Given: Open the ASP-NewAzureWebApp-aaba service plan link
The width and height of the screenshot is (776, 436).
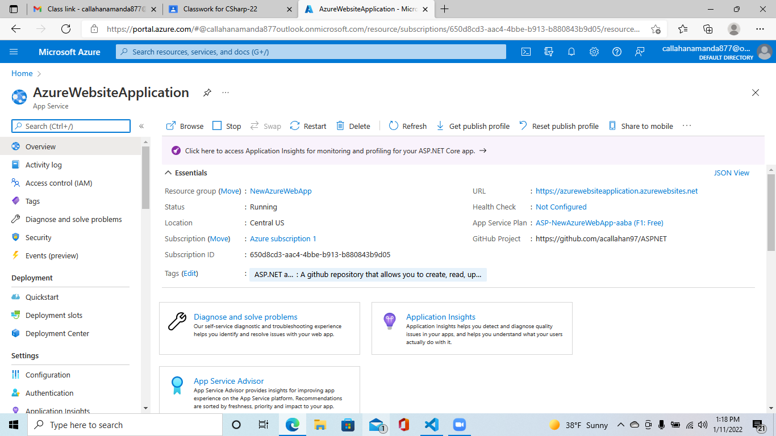Looking at the screenshot, I should [x=599, y=223].
